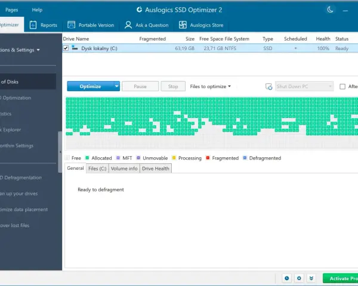
Task: Click the Stop button
Action: click(x=173, y=86)
